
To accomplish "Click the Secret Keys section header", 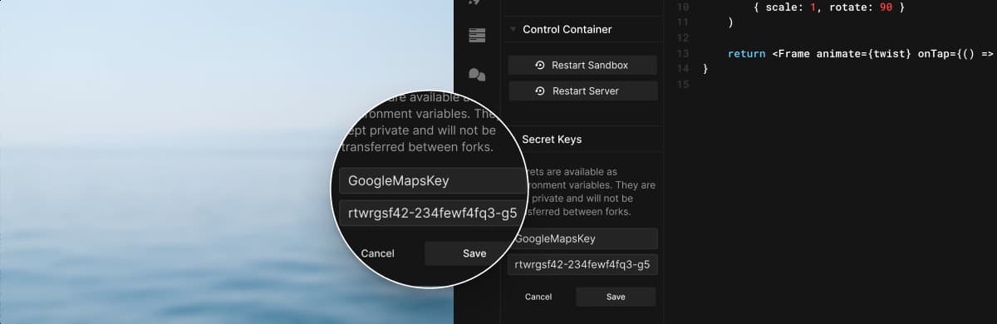I will [552, 140].
